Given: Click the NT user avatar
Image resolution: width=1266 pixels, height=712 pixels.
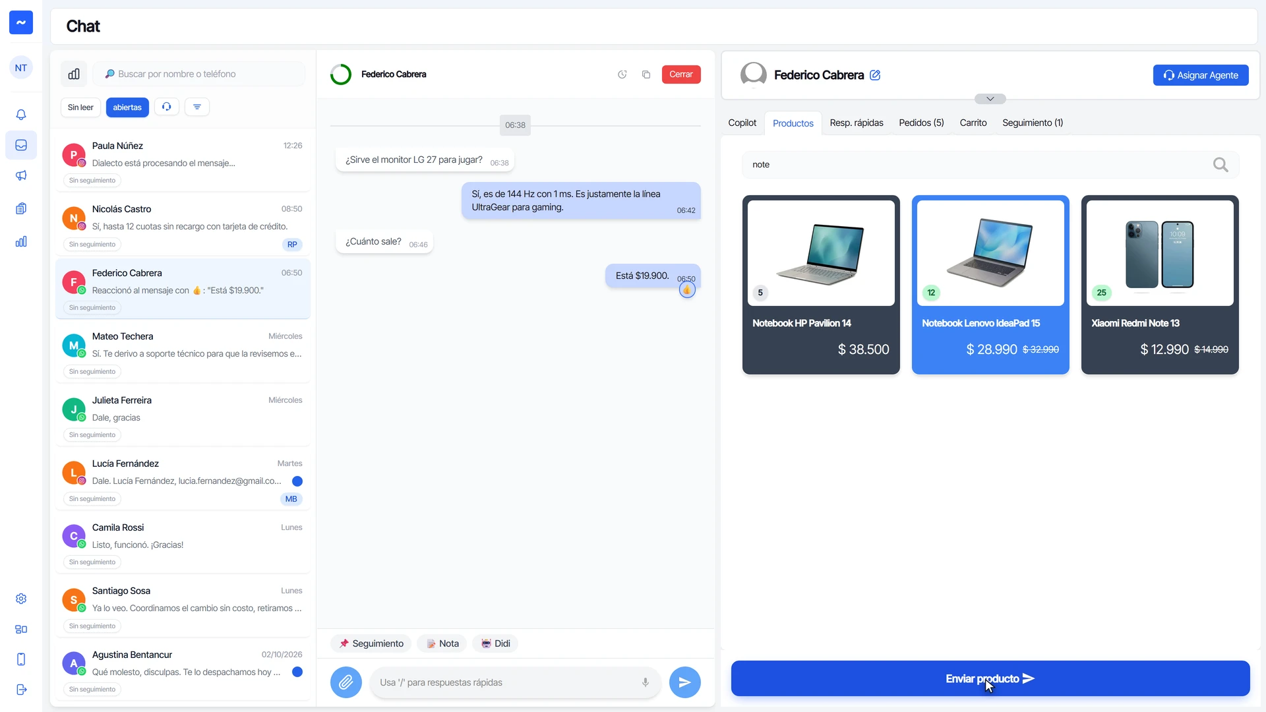Looking at the screenshot, I should (x=21, y=68).
